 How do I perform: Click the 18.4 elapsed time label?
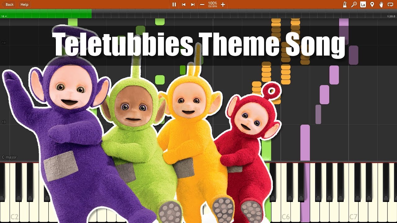coord(4,16)
